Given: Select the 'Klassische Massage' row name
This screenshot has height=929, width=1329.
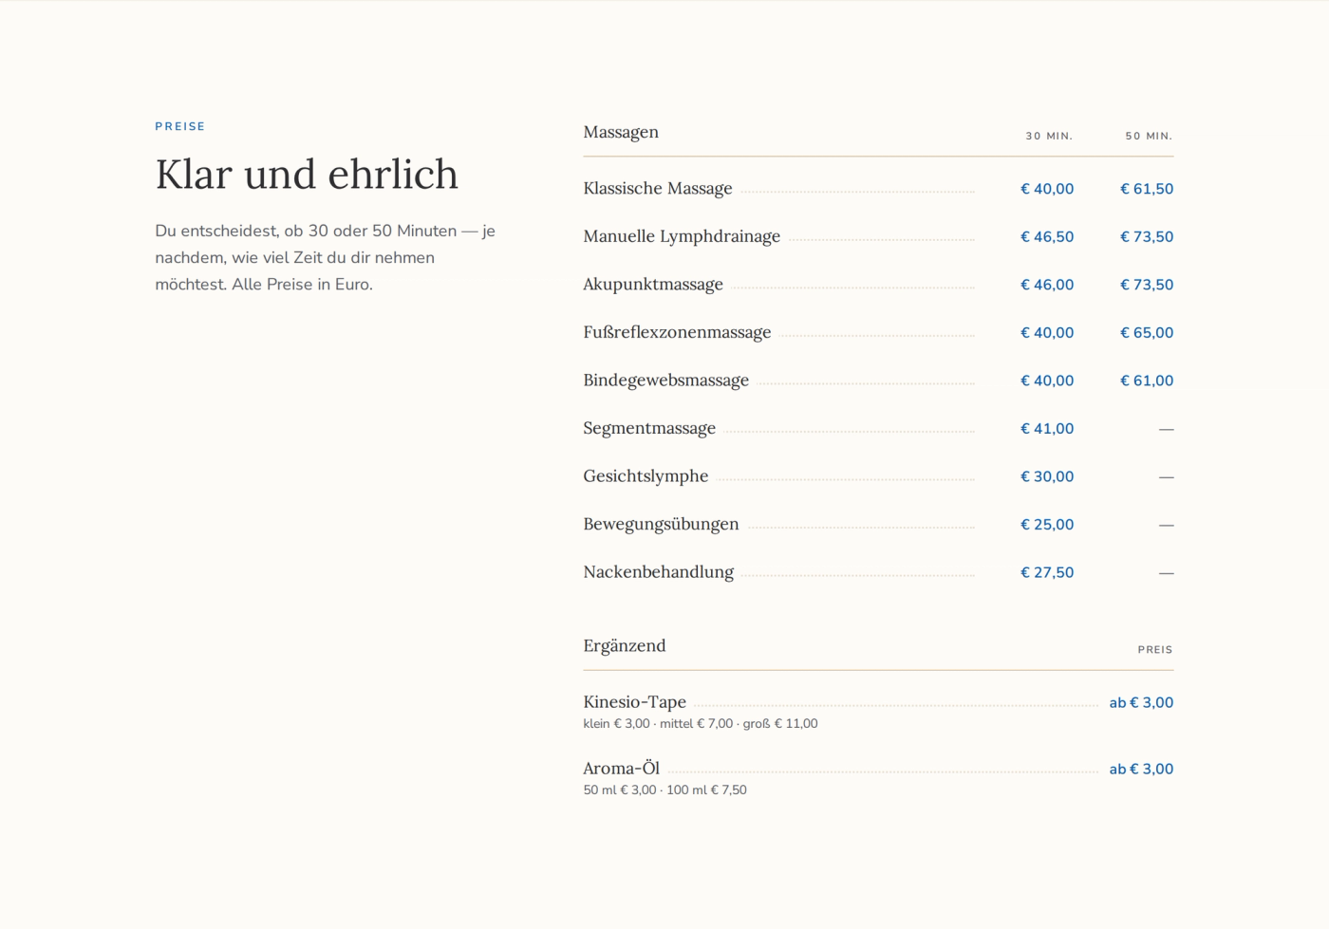Looking at the screenshot, I should click(658, 189).
